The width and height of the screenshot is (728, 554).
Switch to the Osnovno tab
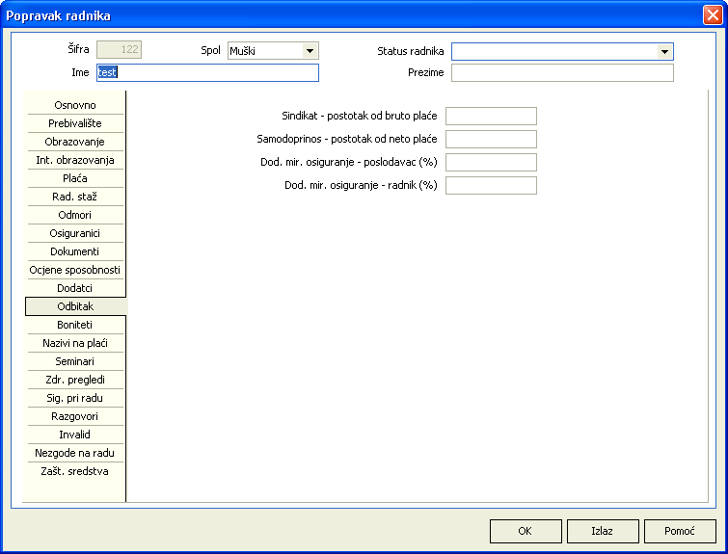pyautogui.click(x=74, y=105)
